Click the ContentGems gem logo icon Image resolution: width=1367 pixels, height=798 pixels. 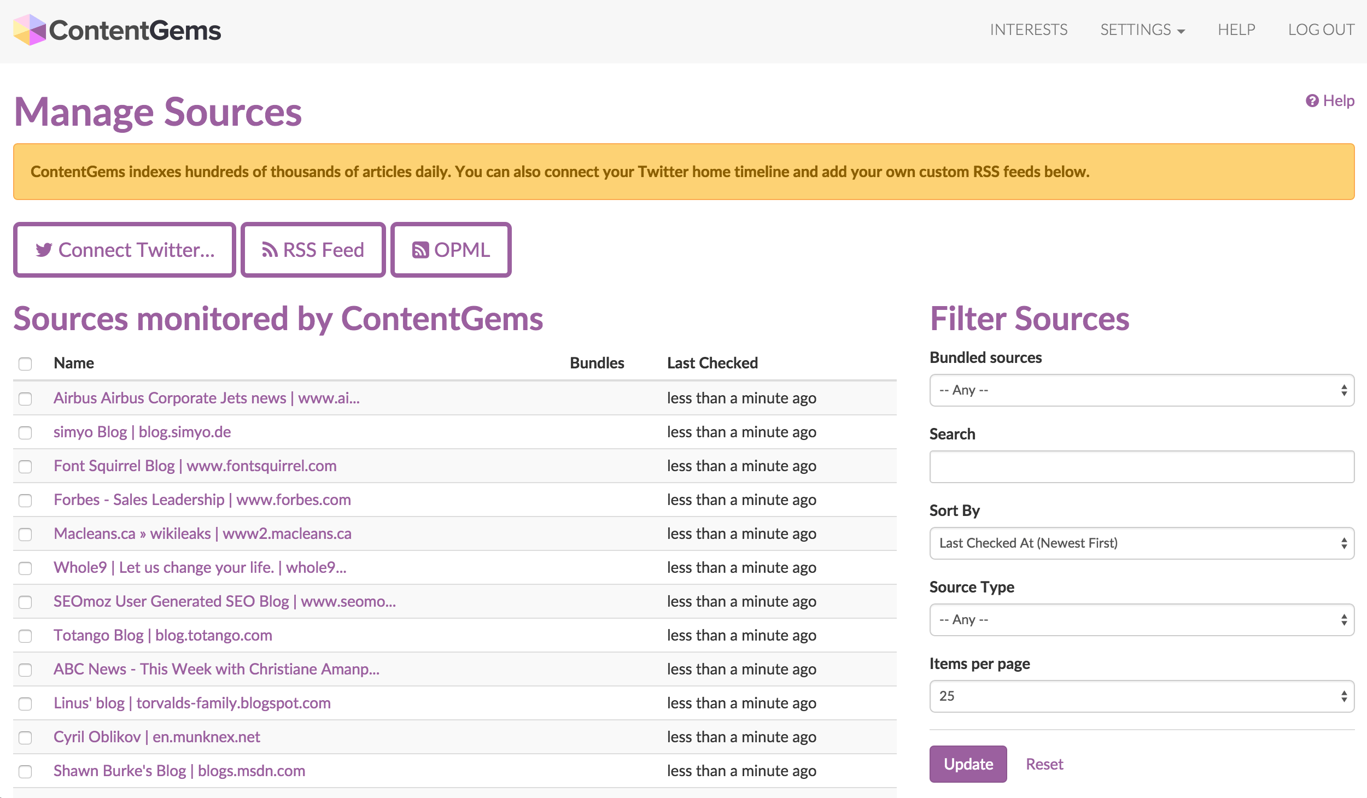pyautogui.click(x=30, y=30)
